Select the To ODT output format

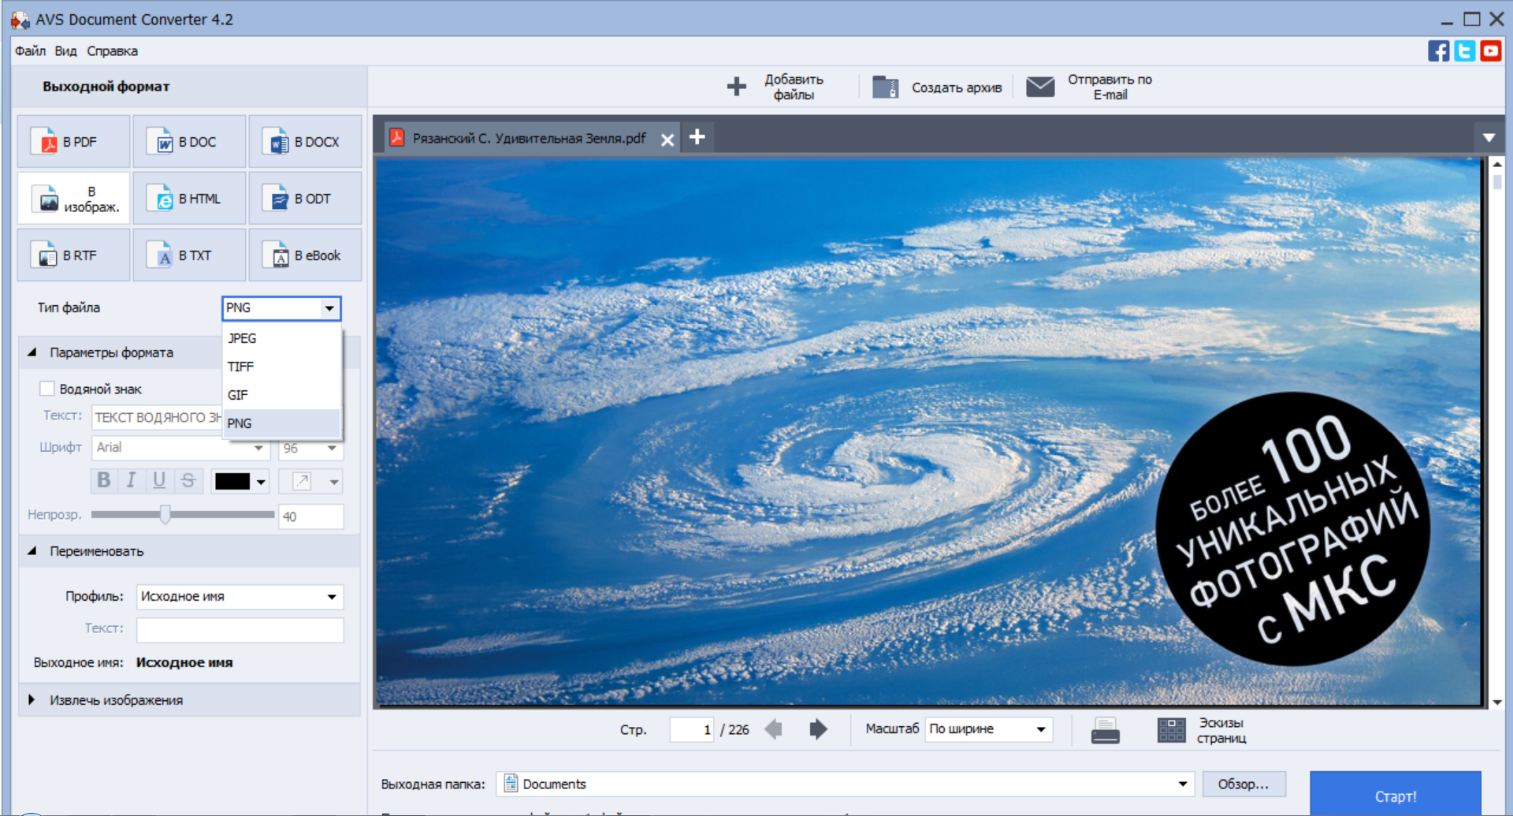tap(305, 199)
